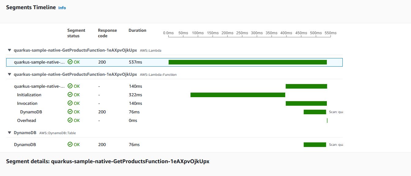Open the Info link beside Segments Timeline
Image resolution: width=411 pixels, height=176 pixels.
(x=62, y=8)
